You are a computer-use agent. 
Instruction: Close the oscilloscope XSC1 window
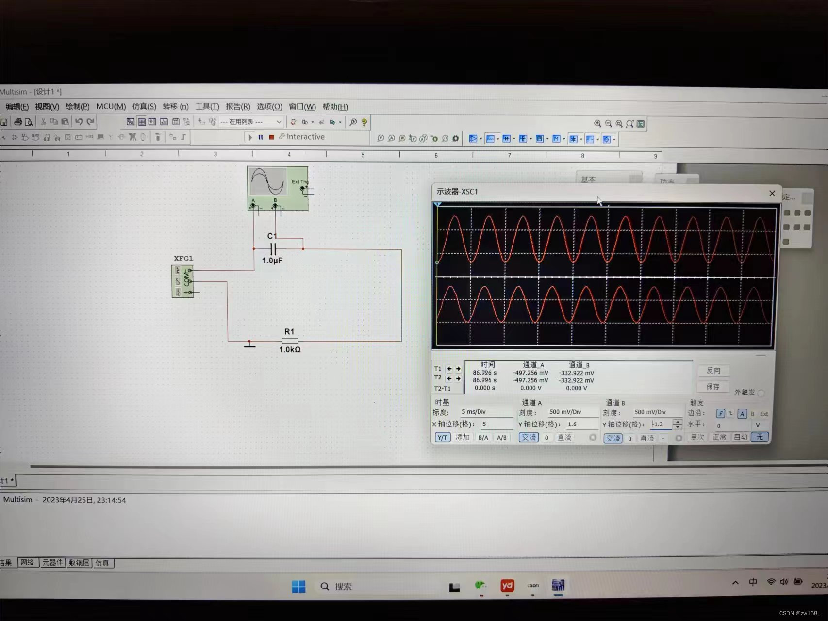(x=772, y=193)
